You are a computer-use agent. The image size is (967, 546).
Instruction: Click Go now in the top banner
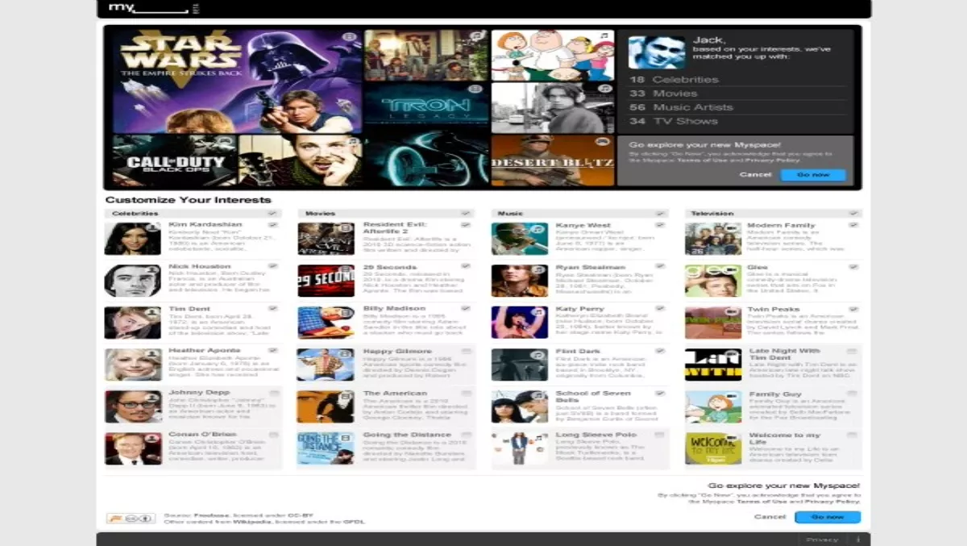pos(813,175)
